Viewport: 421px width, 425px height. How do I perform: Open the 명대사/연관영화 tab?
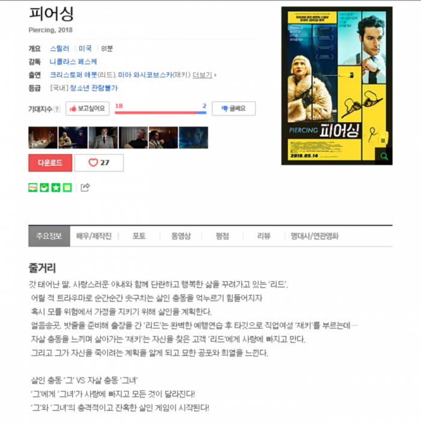(x=315, y=236)
